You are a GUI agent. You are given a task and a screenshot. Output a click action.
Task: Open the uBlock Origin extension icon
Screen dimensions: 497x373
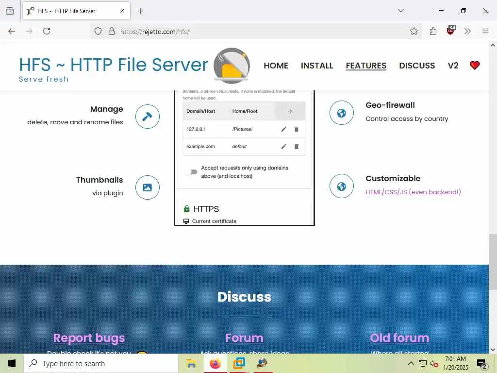(451, 31)
